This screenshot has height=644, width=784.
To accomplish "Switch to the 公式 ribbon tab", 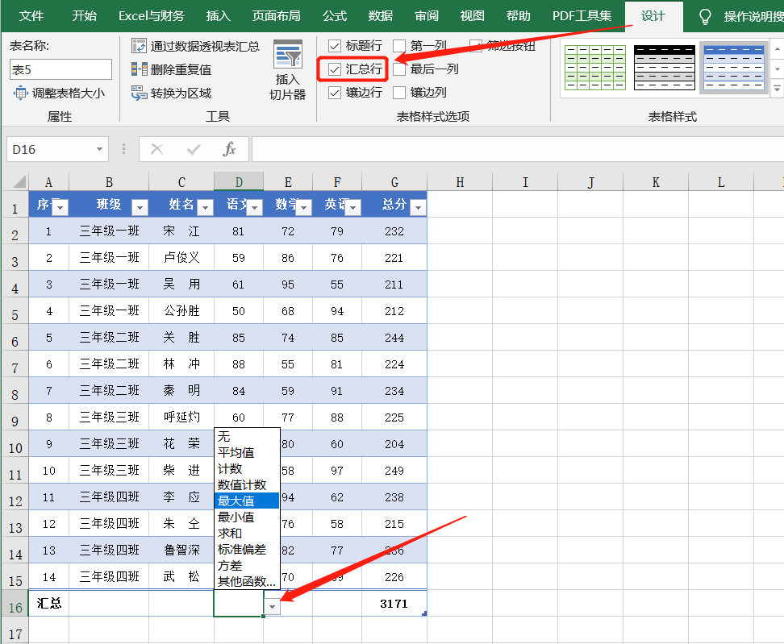I will (x=335, y=16).
